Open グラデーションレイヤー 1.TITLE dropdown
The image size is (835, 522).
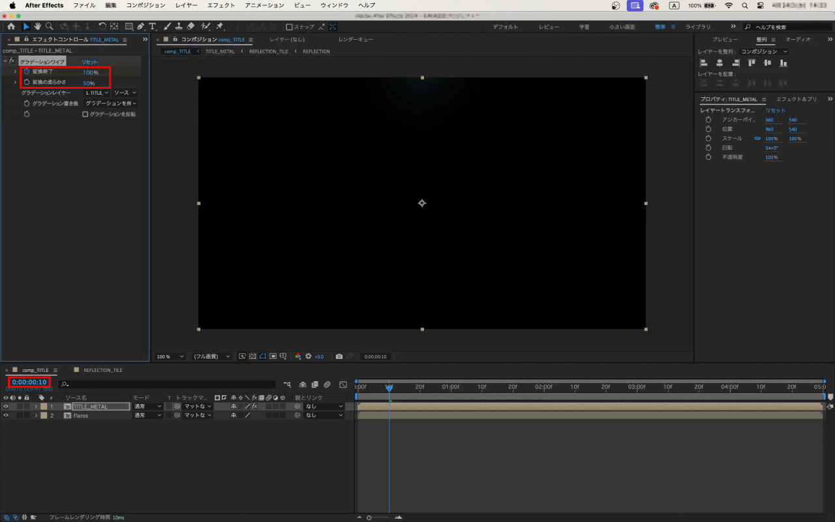(x=97, y=93)
